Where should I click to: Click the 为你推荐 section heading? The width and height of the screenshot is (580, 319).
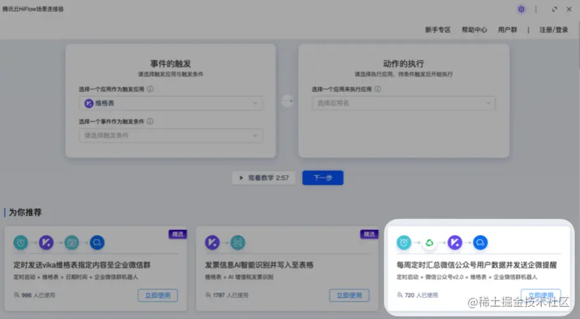click(x=25, y=212)
